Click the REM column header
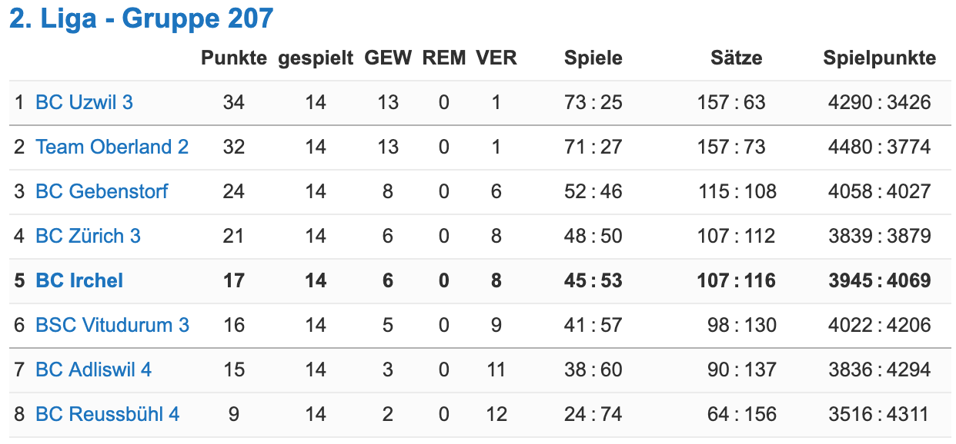This screenshot has height=444, width=956. point(444,58)
